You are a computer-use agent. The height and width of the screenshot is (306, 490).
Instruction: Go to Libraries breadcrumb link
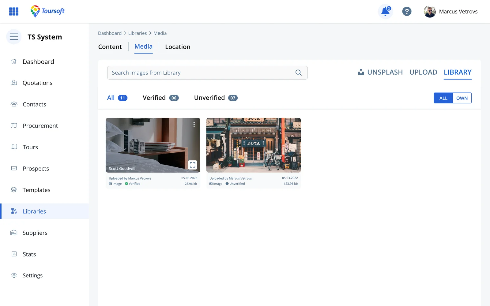[138, 33]
